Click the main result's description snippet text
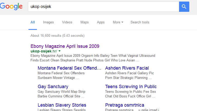The image size is (197, 111). (x=92, y=58)
